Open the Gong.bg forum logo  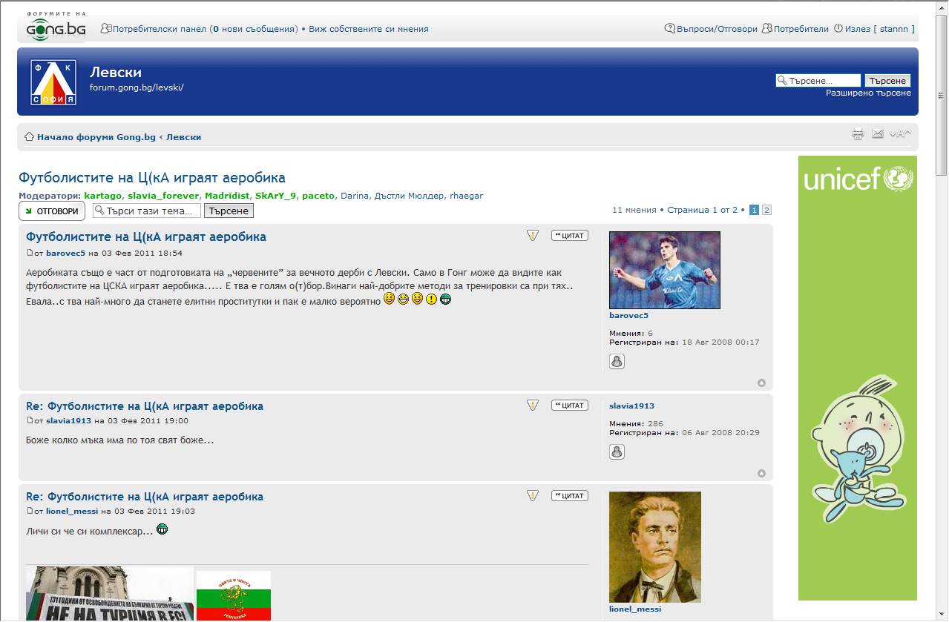coord(56,27)
